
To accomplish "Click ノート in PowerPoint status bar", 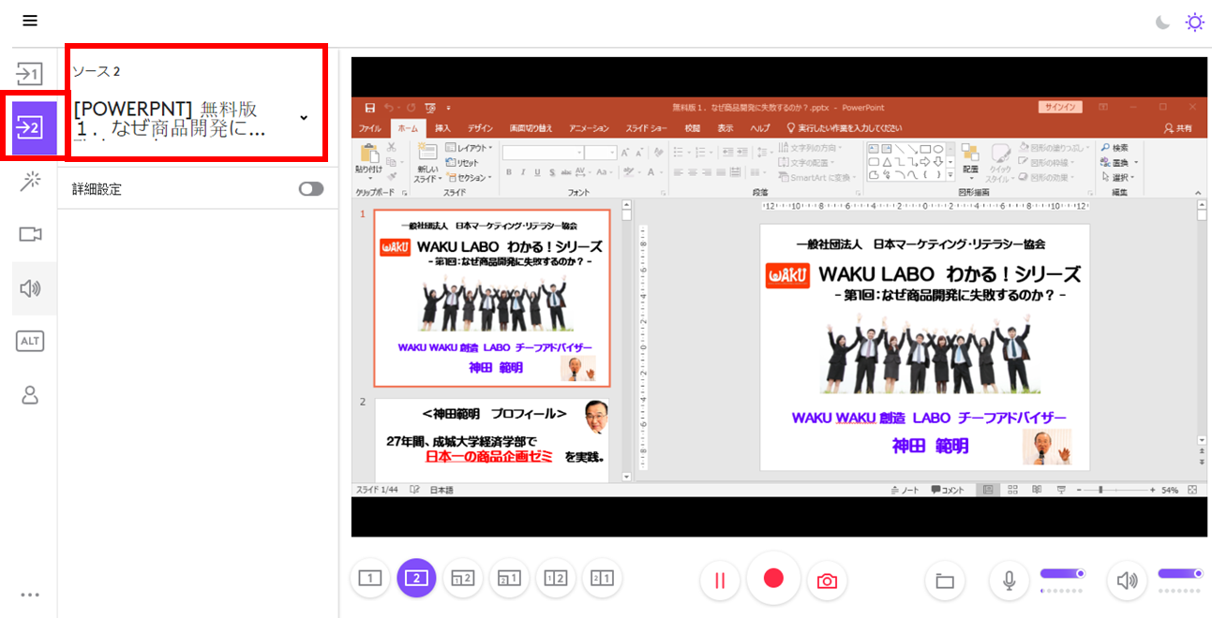I will (906, 490).
